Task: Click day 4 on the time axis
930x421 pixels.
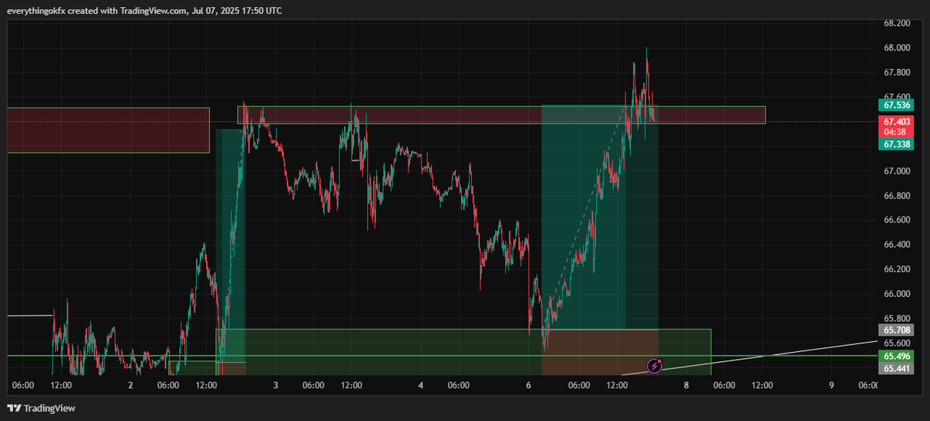Action: click(421, 385)
